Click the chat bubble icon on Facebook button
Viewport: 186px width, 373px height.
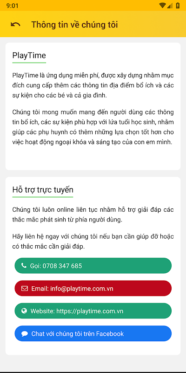(25, 333)
